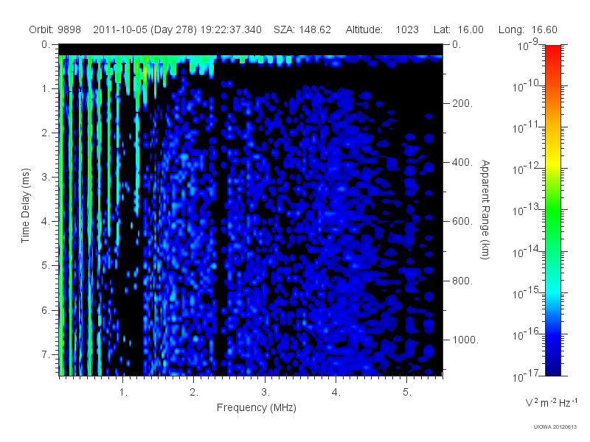
Task: Click the date '2011-10-05 (Day 278)' text
Action: (145, 29)
